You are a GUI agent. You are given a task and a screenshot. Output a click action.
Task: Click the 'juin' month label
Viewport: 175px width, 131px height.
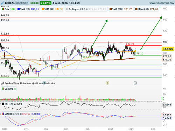click(x=66, y=129)
